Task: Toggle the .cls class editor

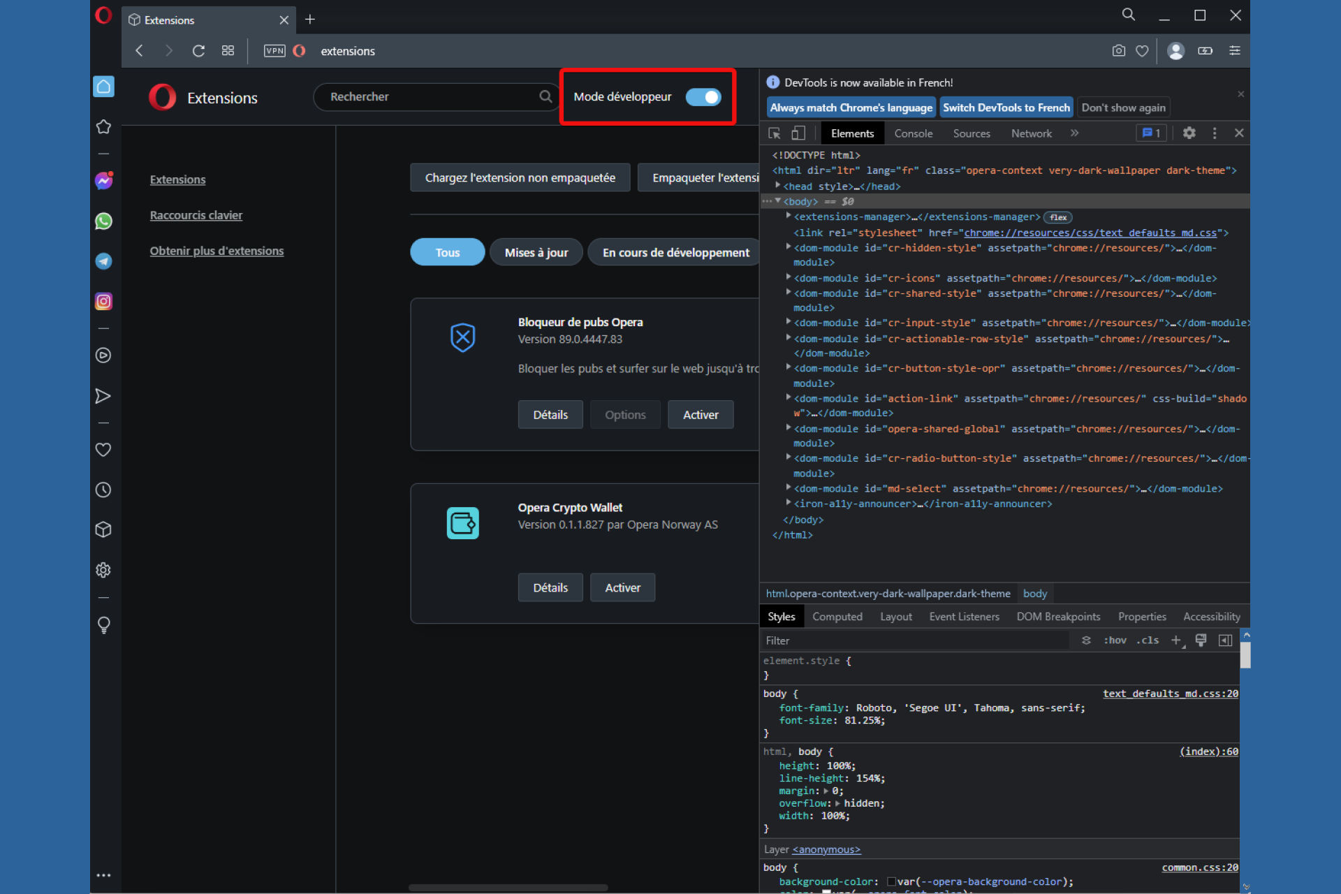Action: [1148, 640]
